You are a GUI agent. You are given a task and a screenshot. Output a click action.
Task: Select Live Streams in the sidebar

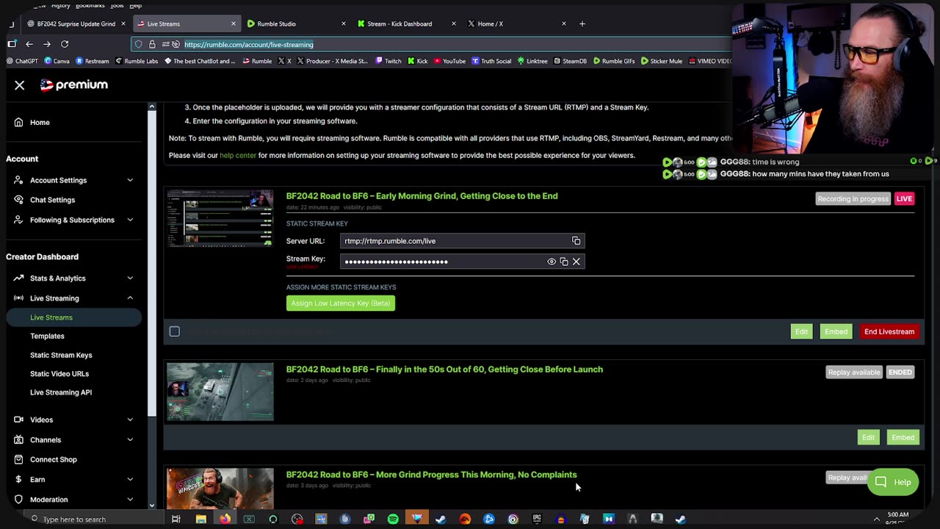tap(72, 317)
